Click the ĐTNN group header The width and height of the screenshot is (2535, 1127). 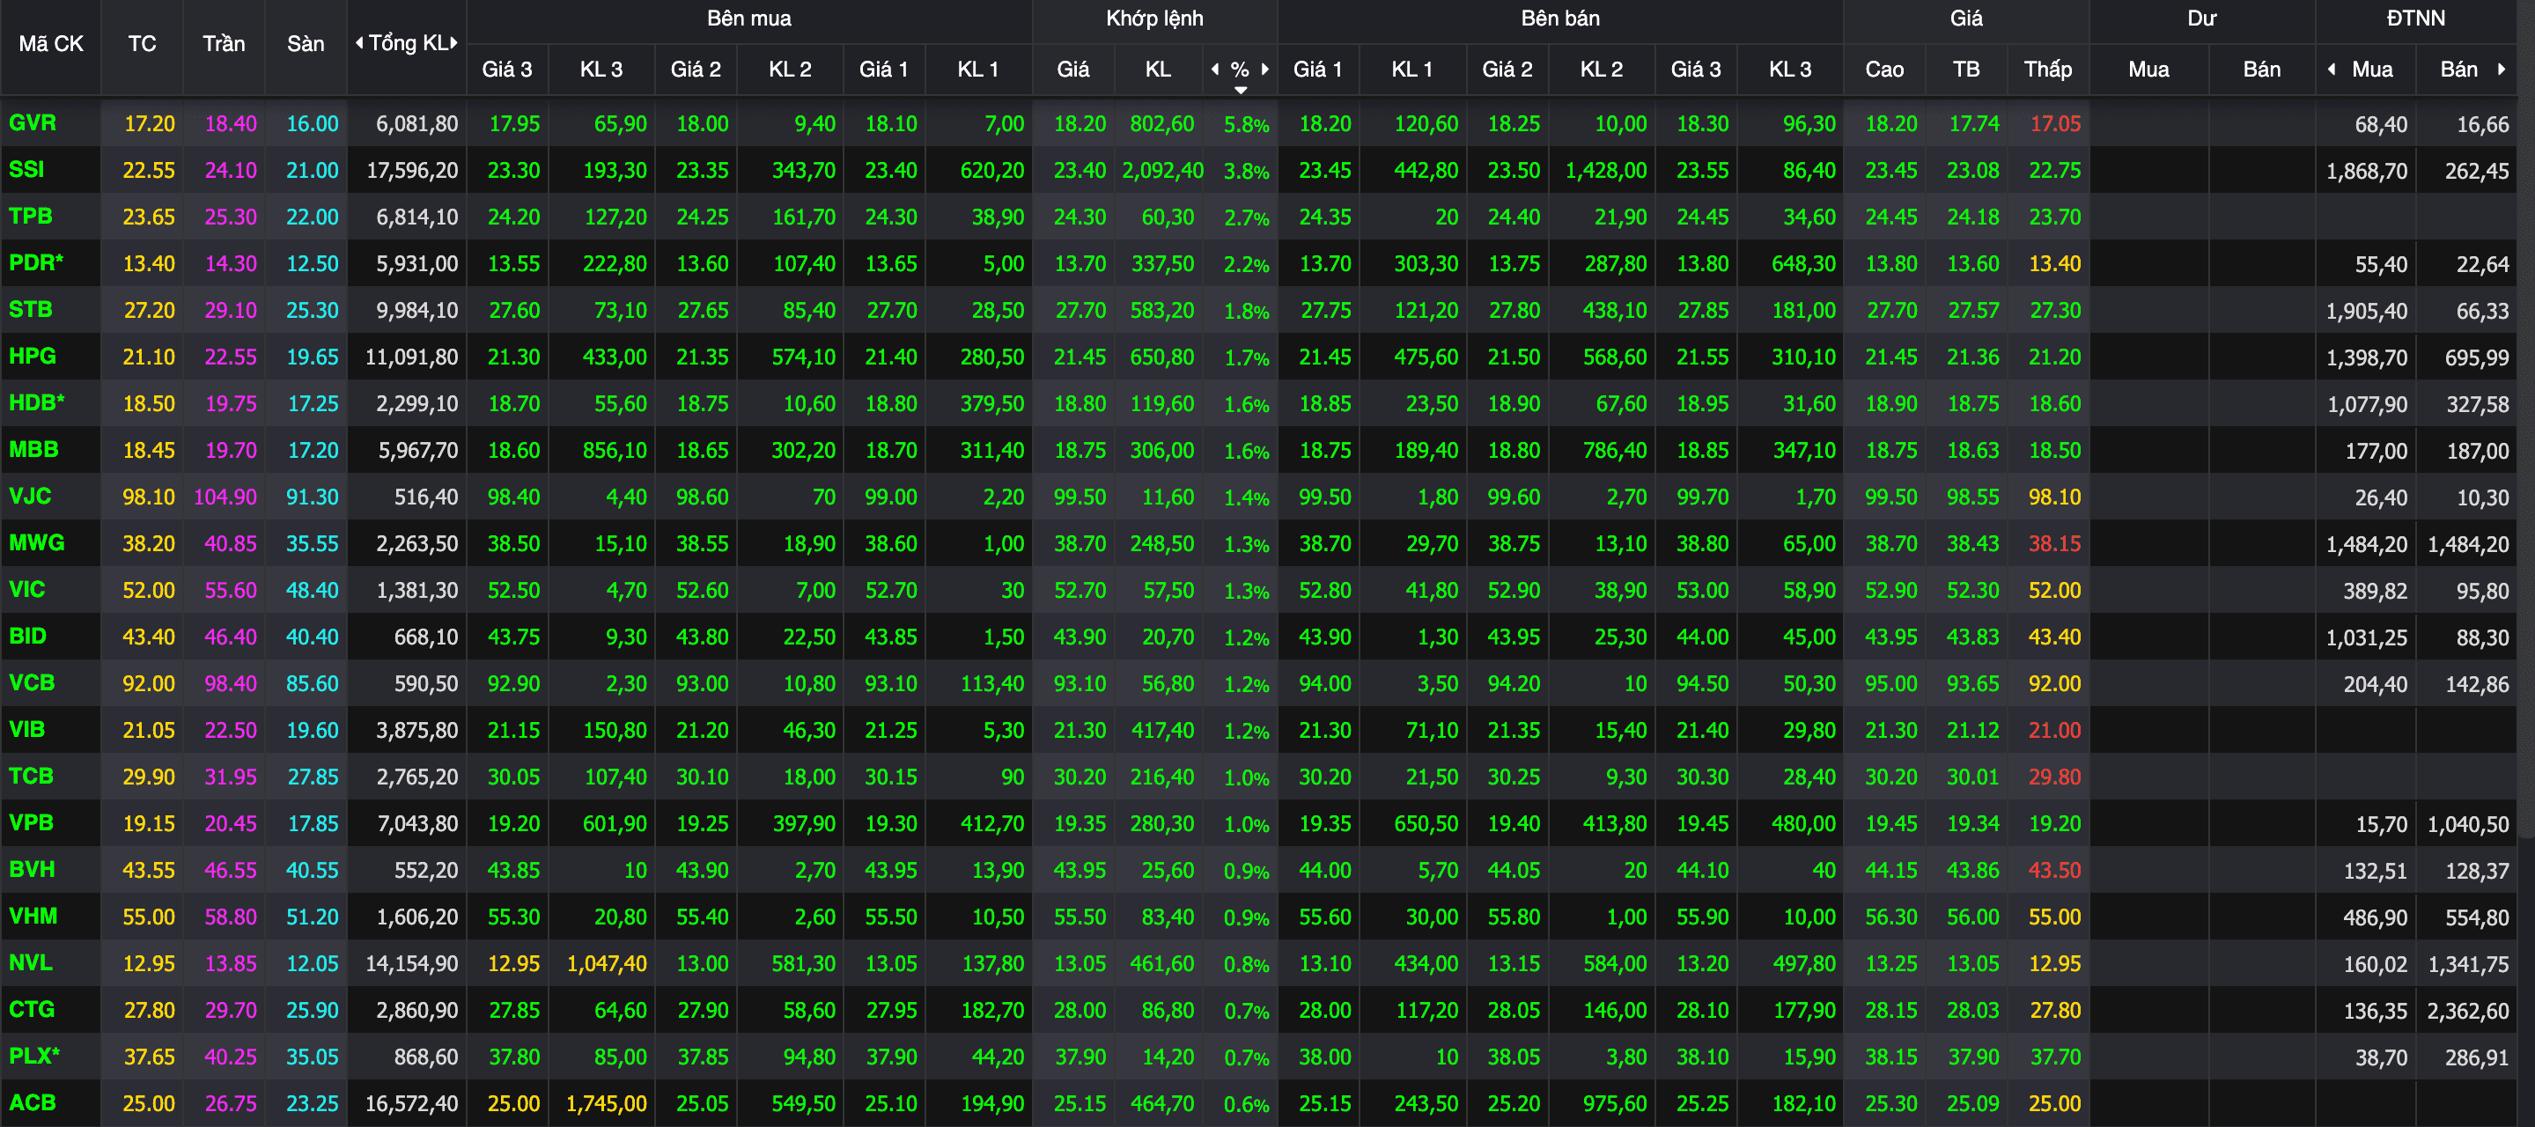[x=2415, y=18]
